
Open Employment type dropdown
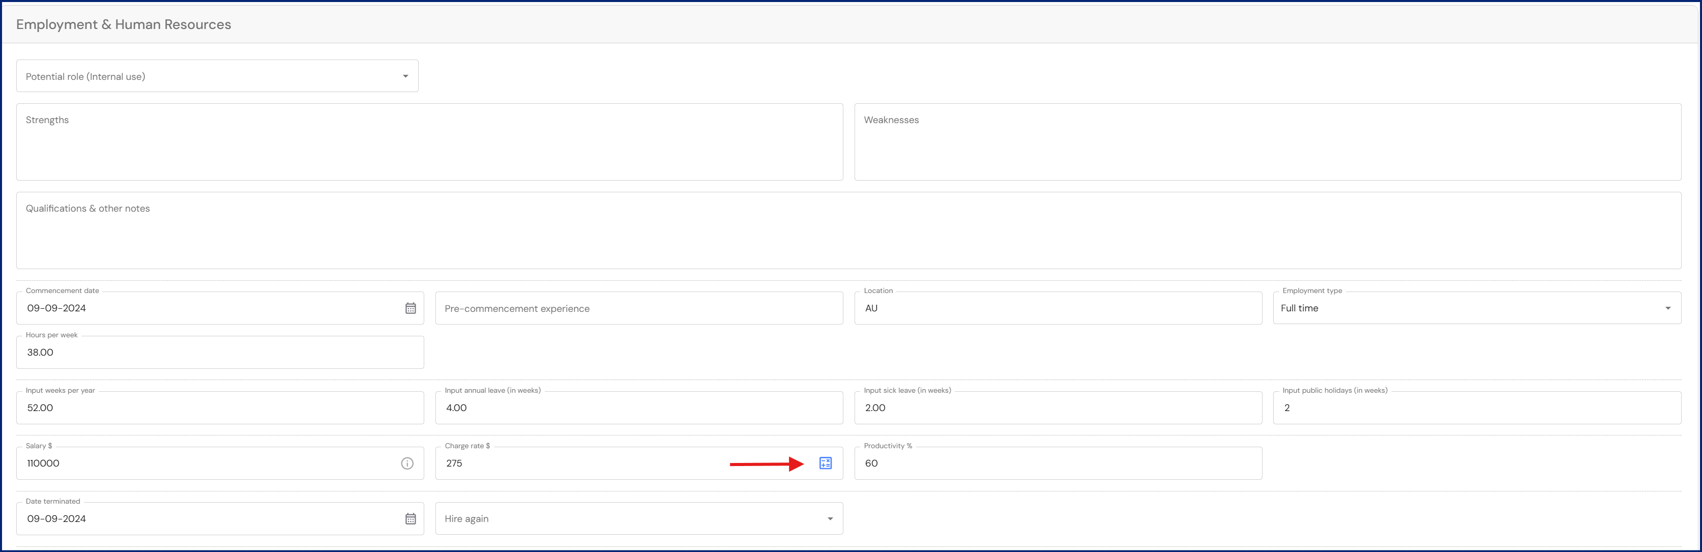tap(1667, 308)
